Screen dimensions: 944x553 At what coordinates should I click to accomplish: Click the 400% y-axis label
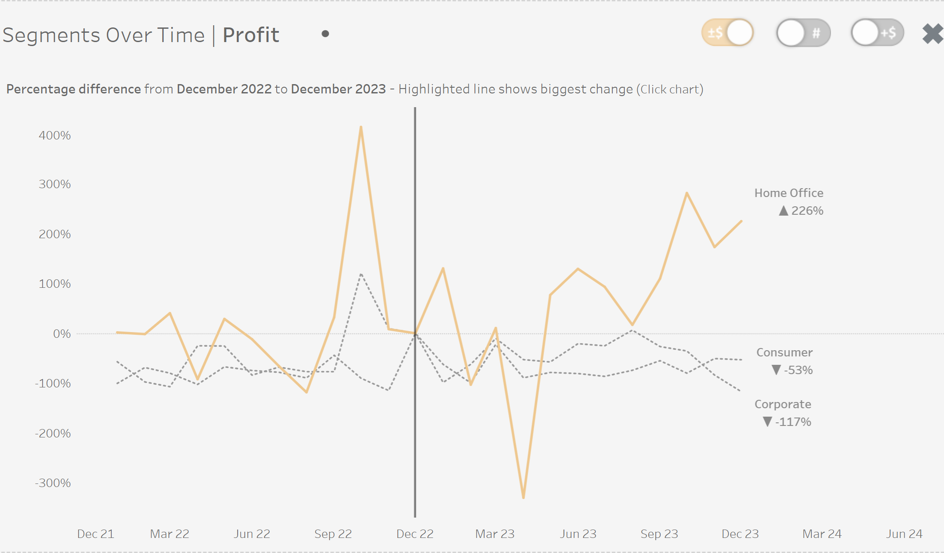point(55,135)
